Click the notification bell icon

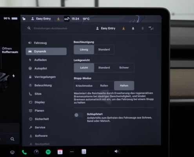pos(133,28)
